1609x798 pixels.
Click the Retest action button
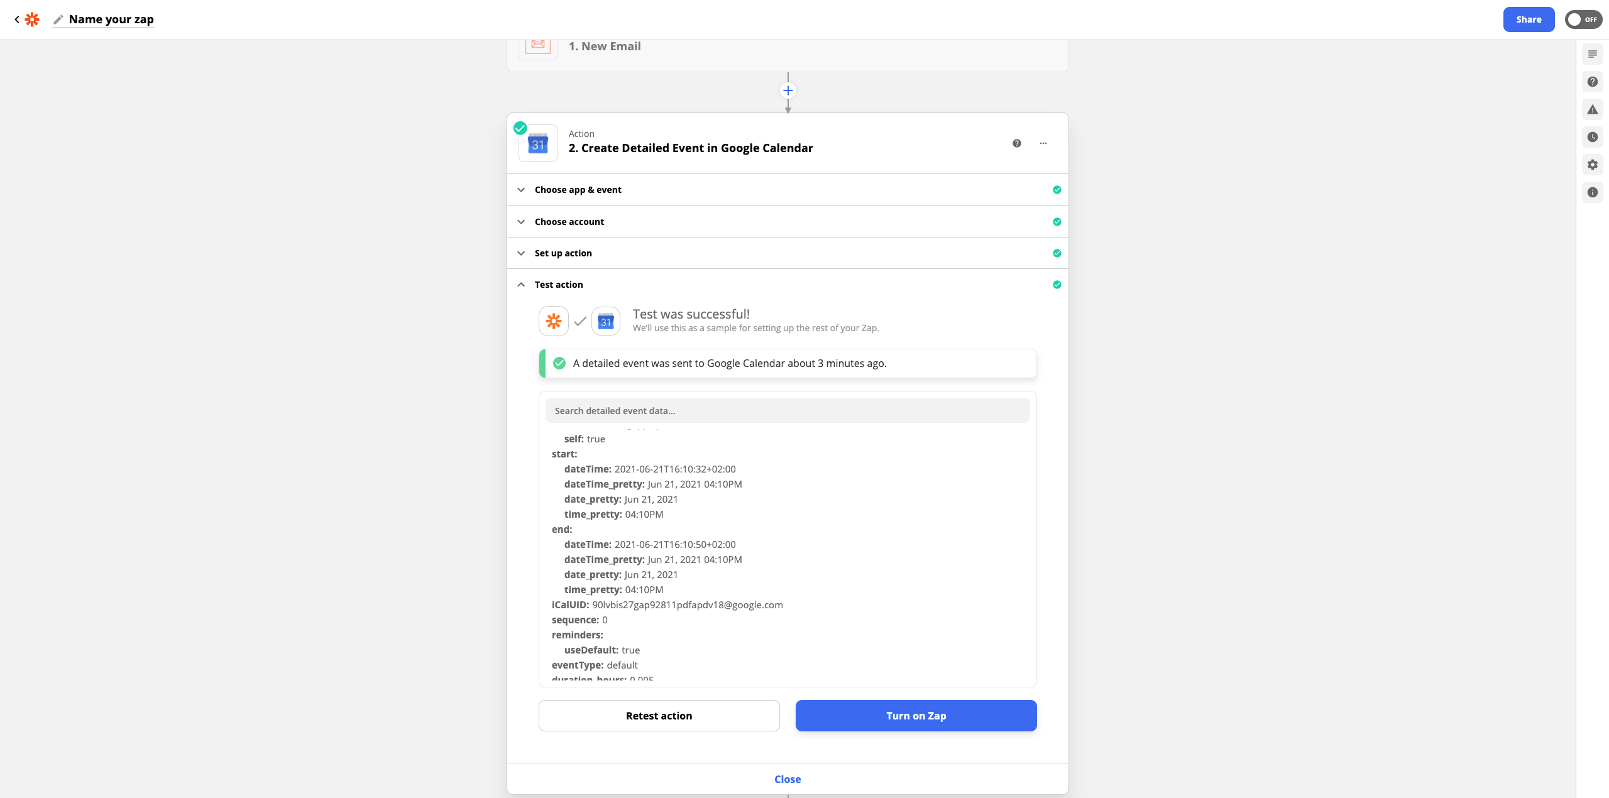coord(659,716)
